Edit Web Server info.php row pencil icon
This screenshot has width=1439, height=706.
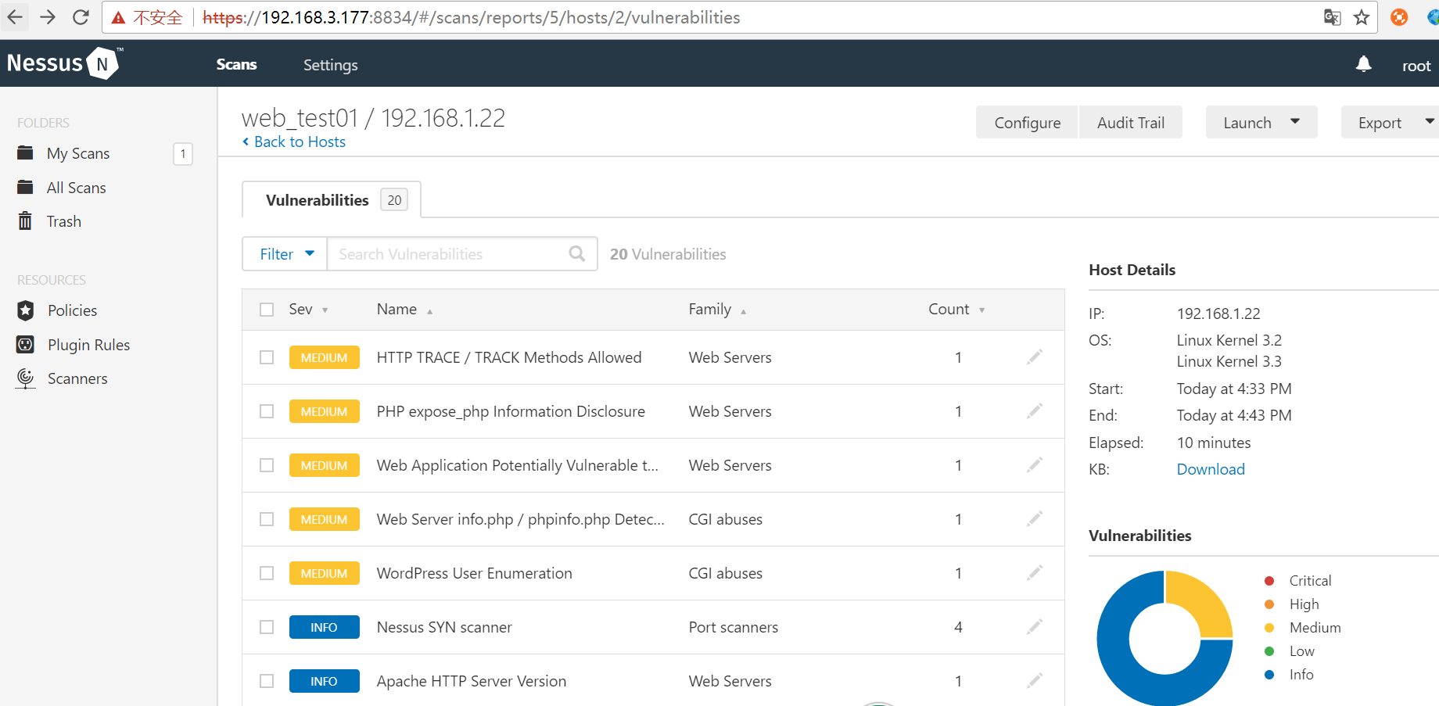[1035, 519]
